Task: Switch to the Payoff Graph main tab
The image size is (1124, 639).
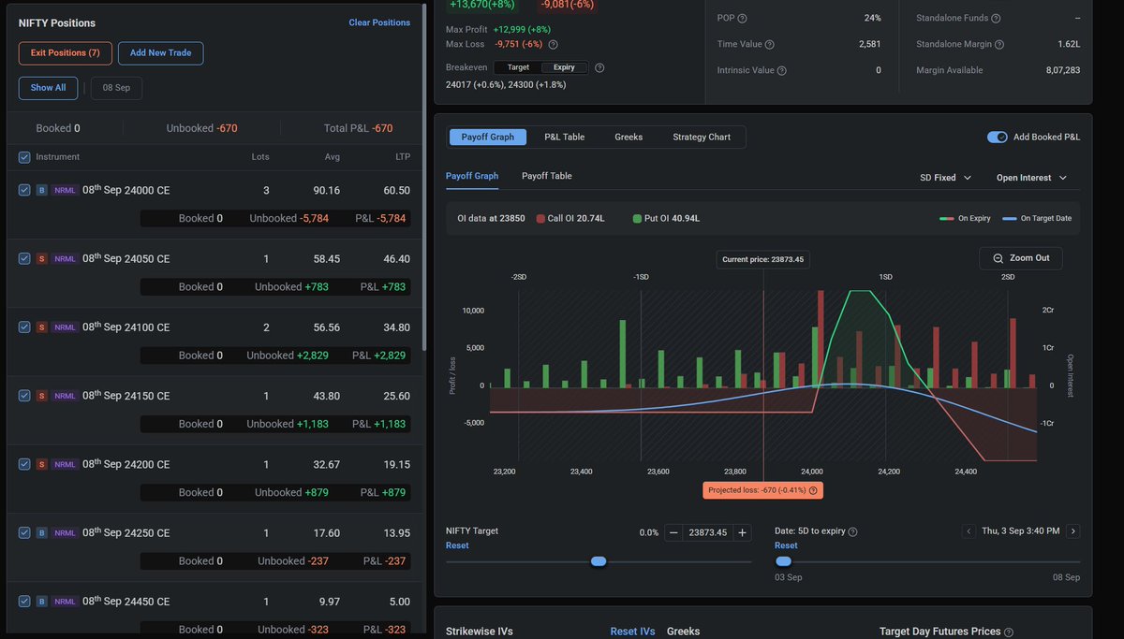Action: (x=488, y=137)
